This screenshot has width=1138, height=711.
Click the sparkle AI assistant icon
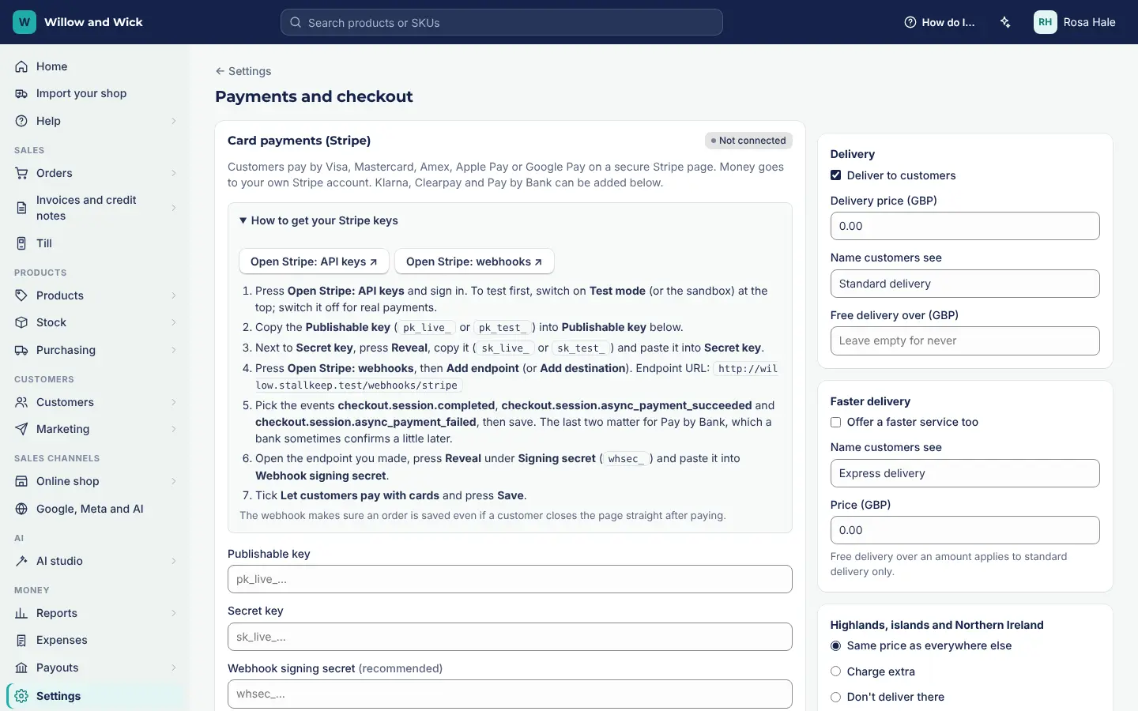click(x=1005, y=22)
